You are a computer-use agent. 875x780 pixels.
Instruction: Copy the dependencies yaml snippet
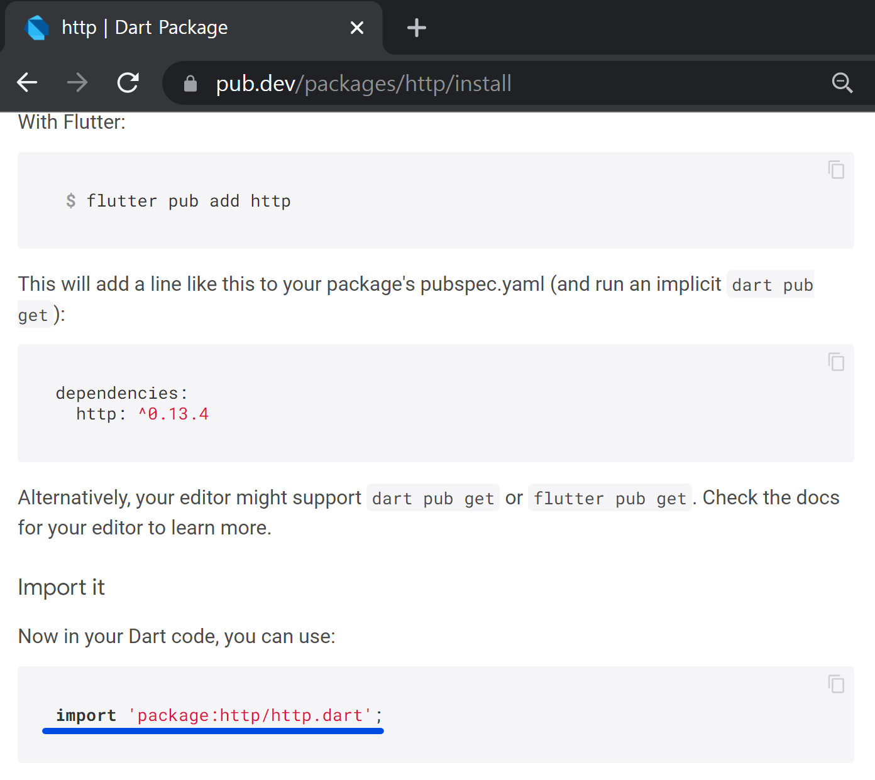836,362
